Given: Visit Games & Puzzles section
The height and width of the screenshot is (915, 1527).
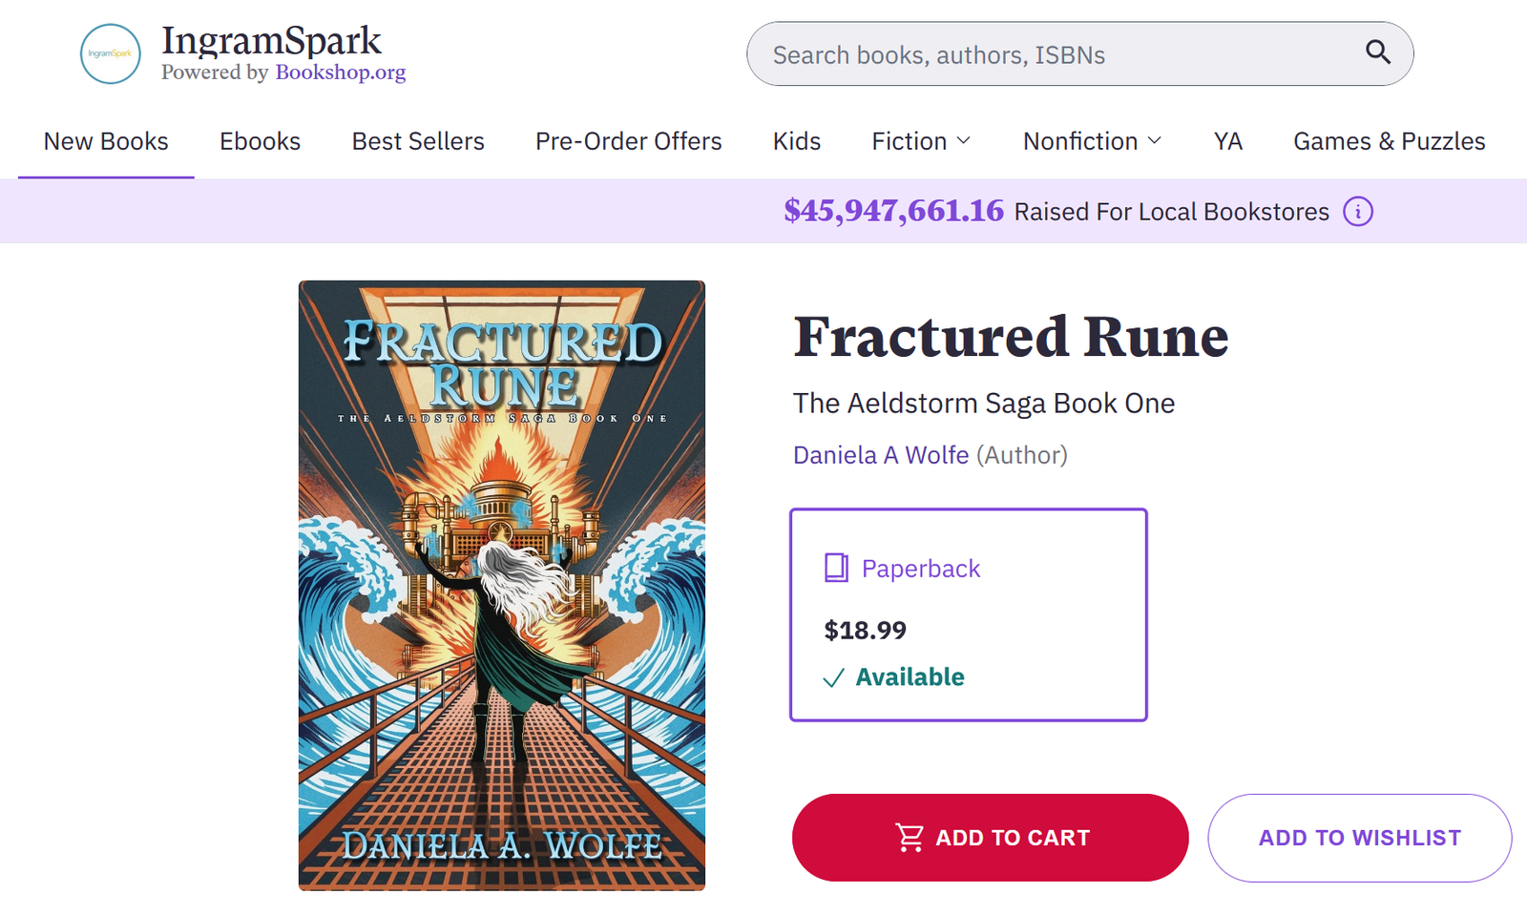Looking at the screenshot, I should coord(1389,141).
